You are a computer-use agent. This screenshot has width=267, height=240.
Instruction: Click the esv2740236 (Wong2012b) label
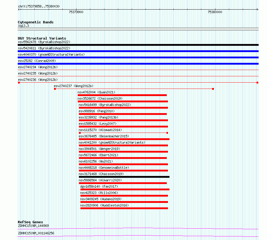(x=38, y=80)
